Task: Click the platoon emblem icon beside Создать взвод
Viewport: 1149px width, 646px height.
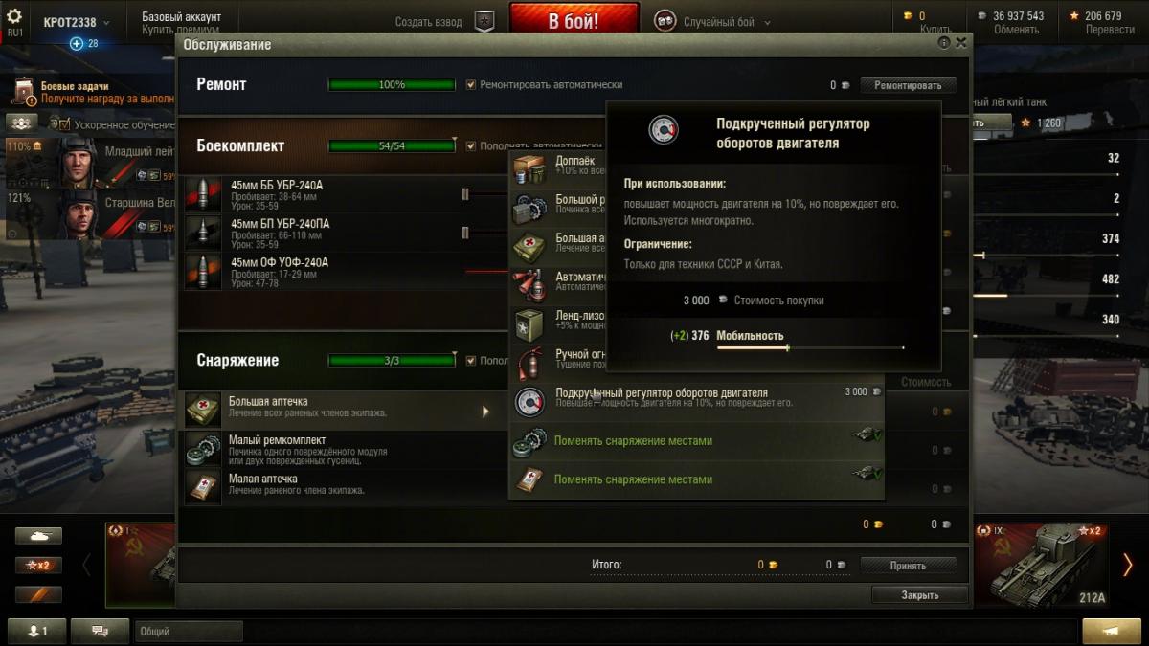Action: (485, 21)
